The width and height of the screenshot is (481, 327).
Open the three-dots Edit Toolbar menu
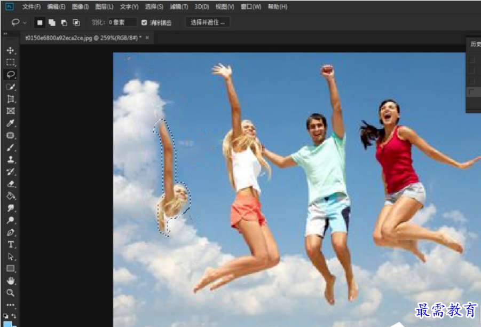[x=11, y=305]
